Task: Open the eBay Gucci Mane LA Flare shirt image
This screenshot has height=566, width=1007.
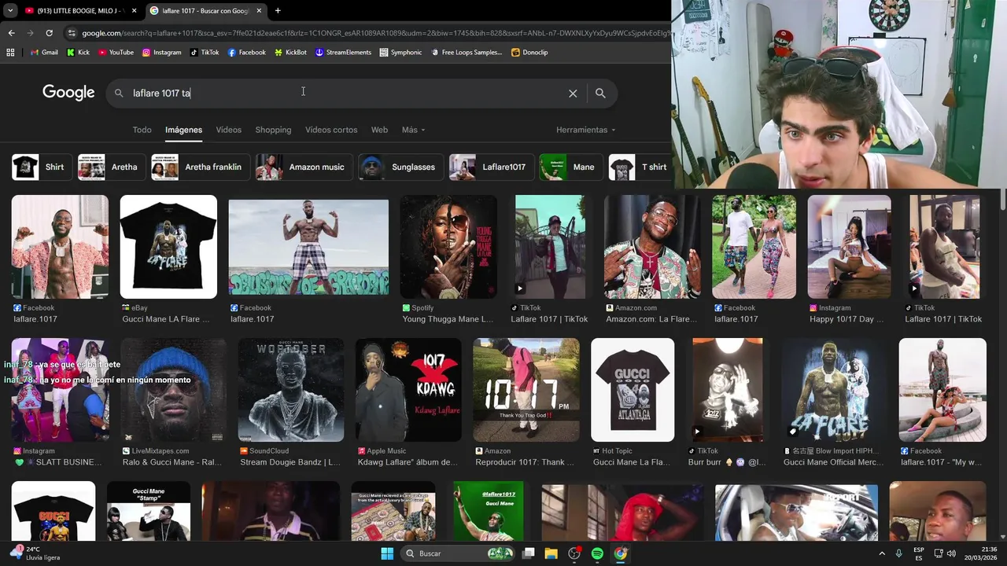Action: 168,247
